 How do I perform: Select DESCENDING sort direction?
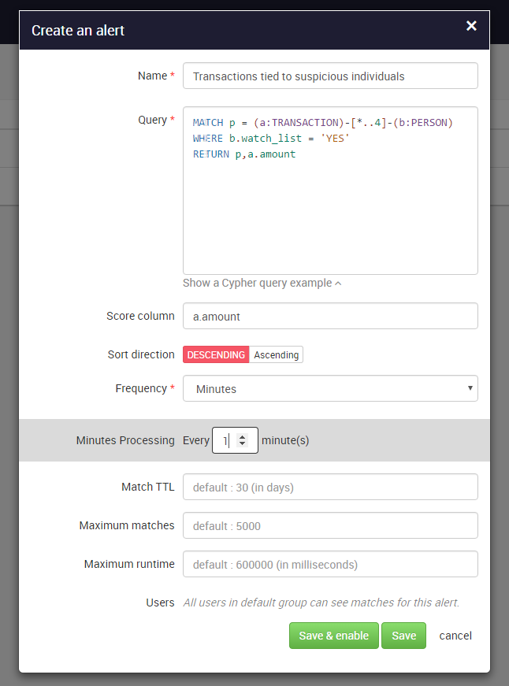tap(216, 354)
